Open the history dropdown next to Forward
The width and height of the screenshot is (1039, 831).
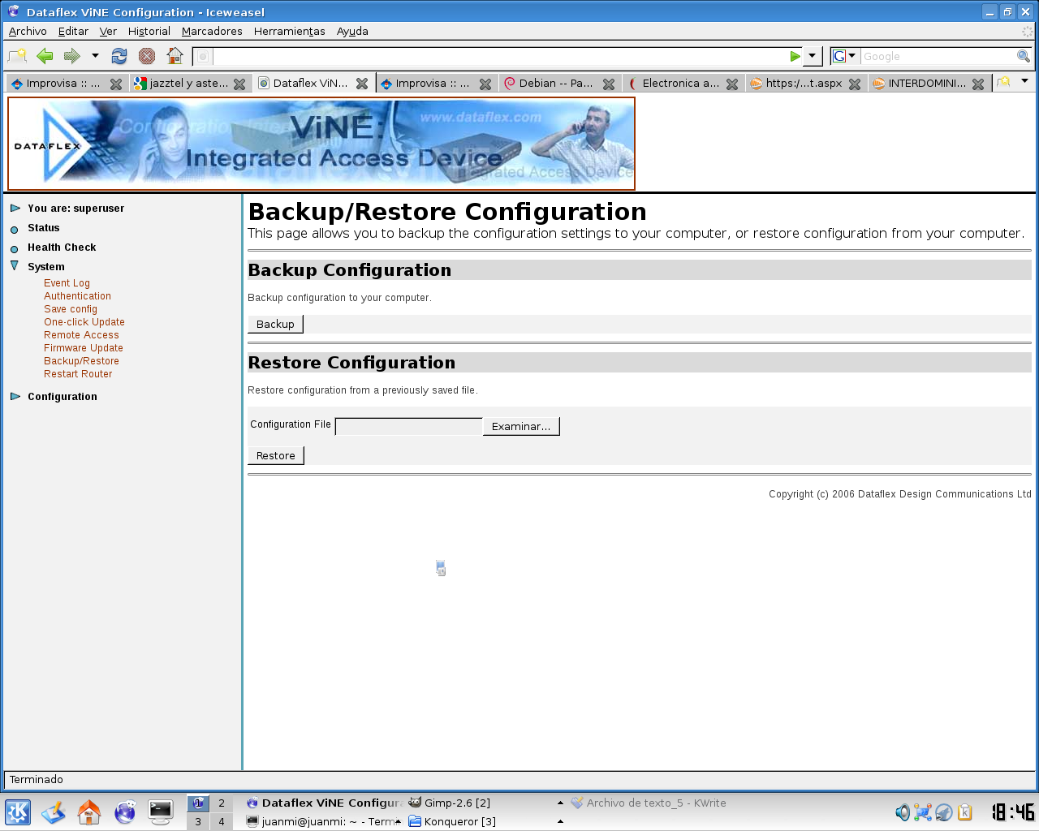[95, 56]
